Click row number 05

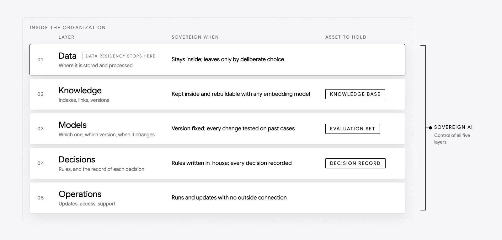pyautogui.click(x=40, y=198)
